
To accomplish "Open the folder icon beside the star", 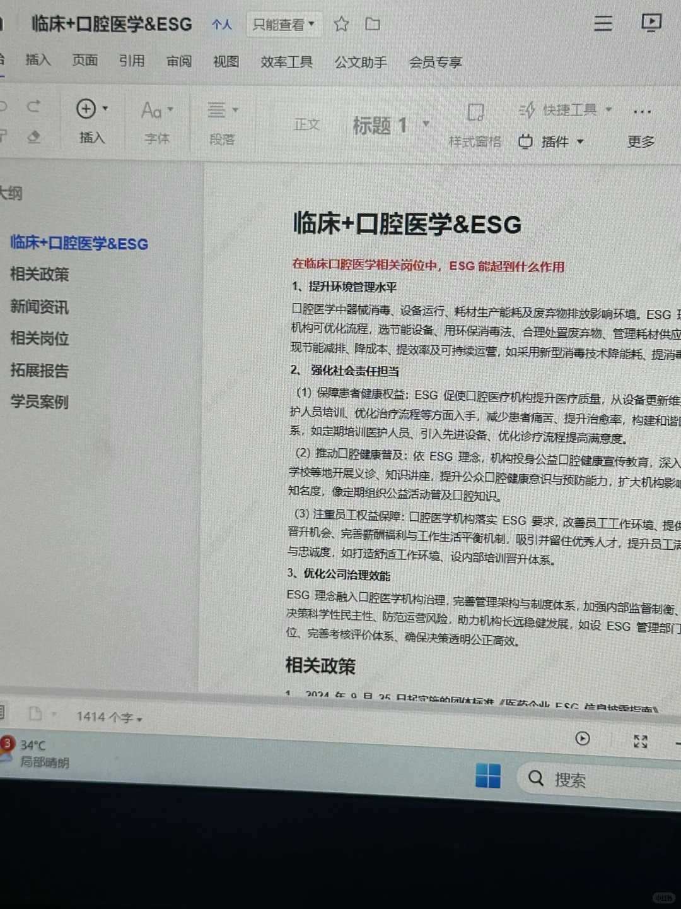I will 372,24.
